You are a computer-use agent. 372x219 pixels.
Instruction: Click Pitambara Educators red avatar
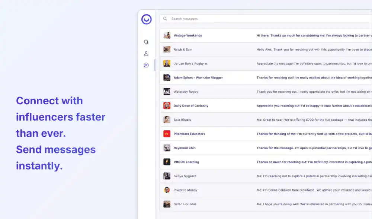coord(167,134)
